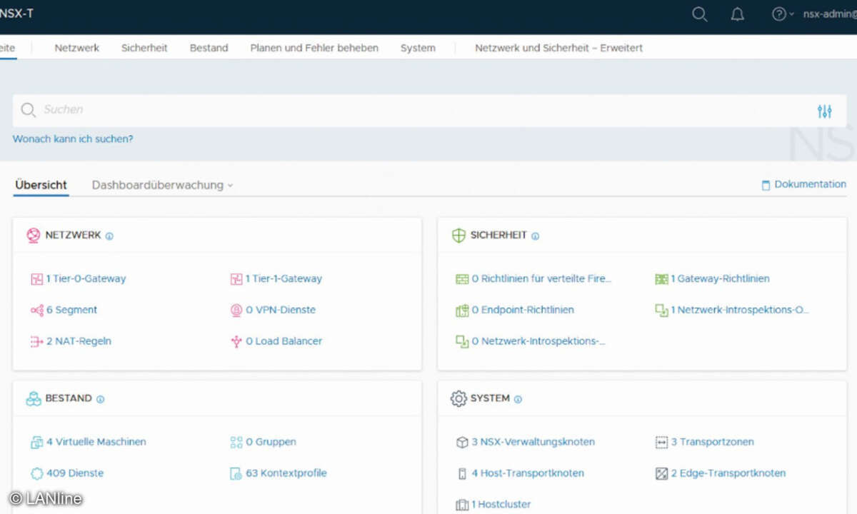Open '409 Dienste' link

(75, 473)
